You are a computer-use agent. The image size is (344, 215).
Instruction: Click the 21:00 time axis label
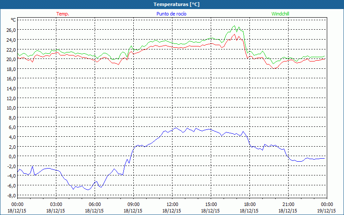click(x=288, y=205)
